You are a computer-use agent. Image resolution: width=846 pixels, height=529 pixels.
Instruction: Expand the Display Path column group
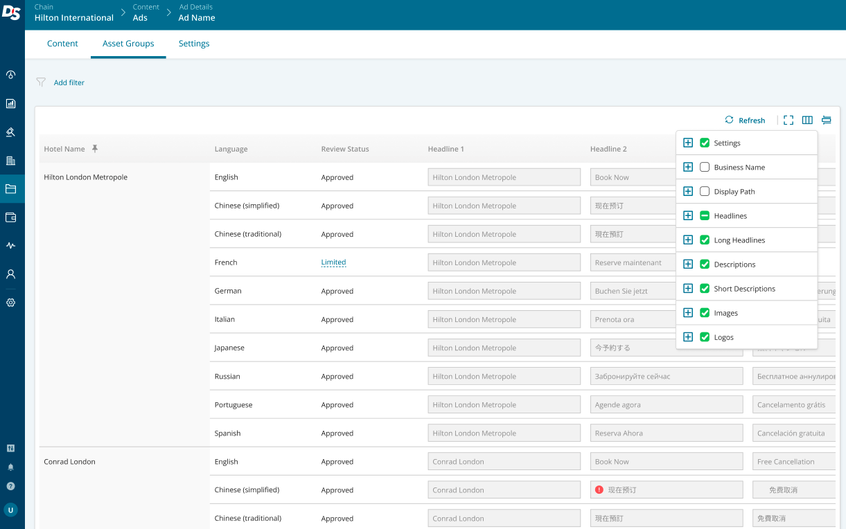688,191
